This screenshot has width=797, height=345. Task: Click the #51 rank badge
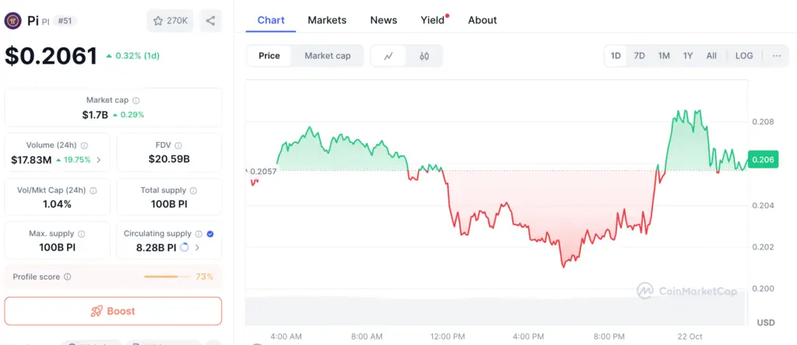pos(65,21)
